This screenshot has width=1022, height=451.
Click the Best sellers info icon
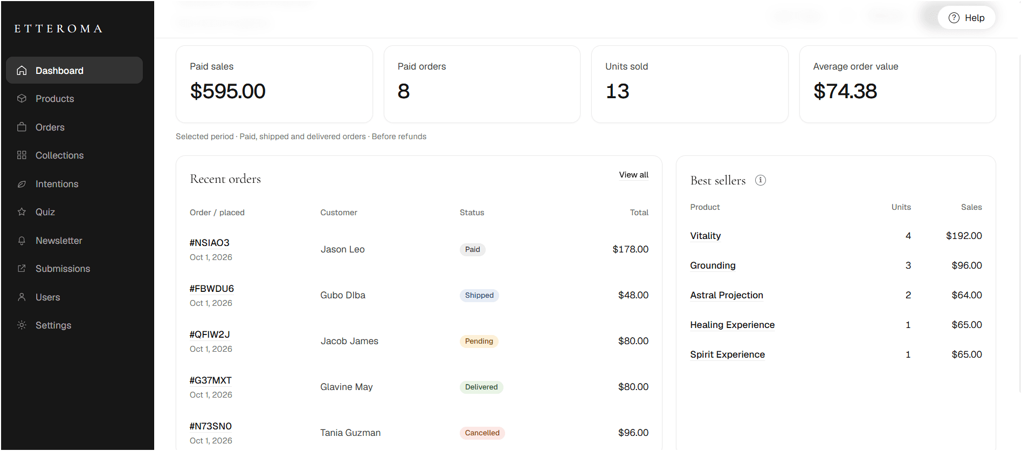[760, 180]
